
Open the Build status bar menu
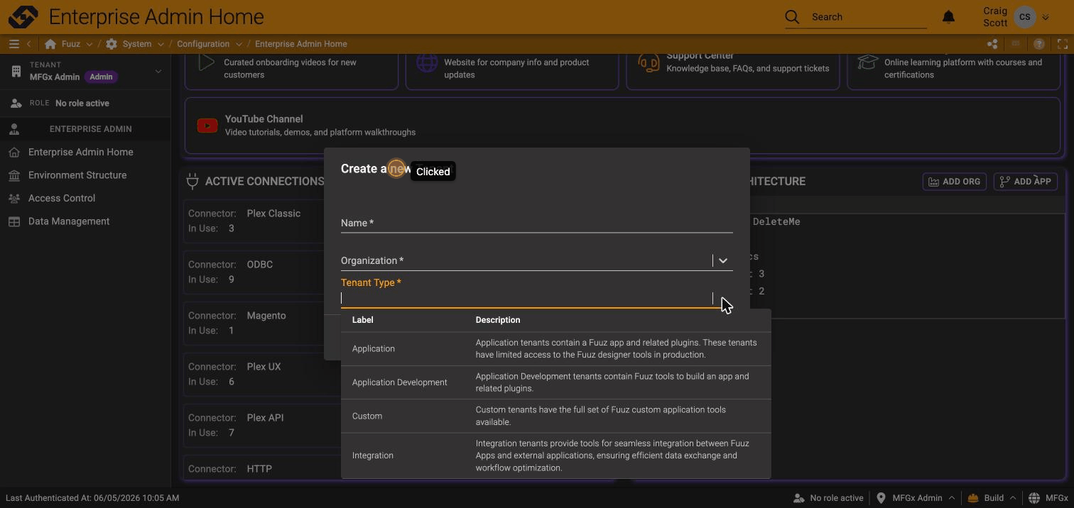point(992,498)
